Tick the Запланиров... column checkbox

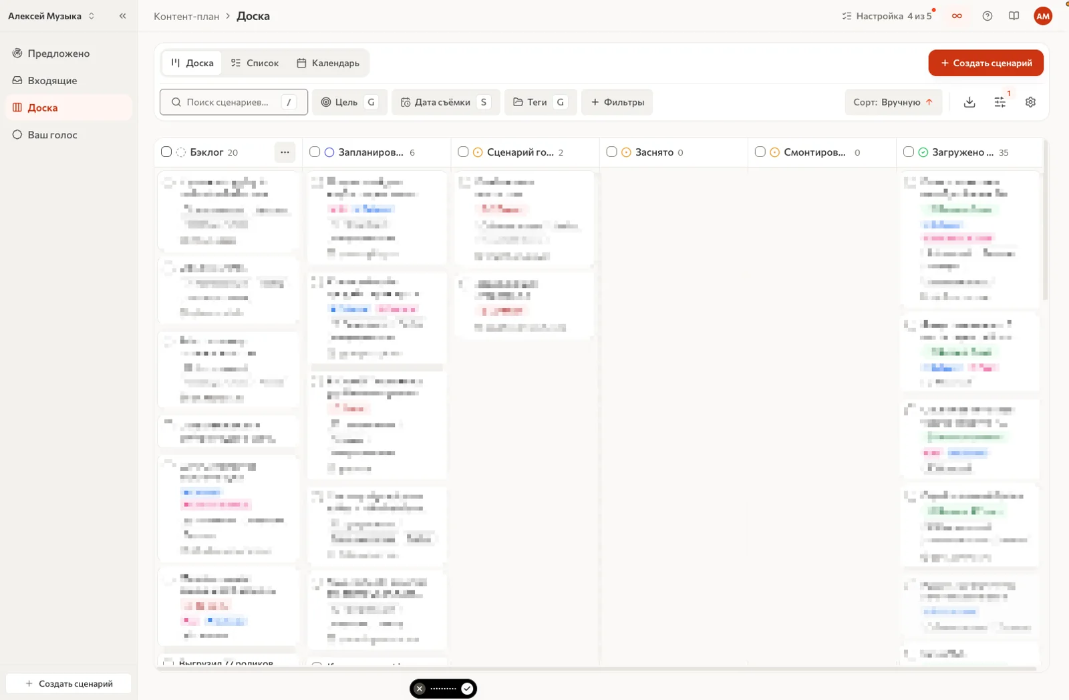pos(315,152)
